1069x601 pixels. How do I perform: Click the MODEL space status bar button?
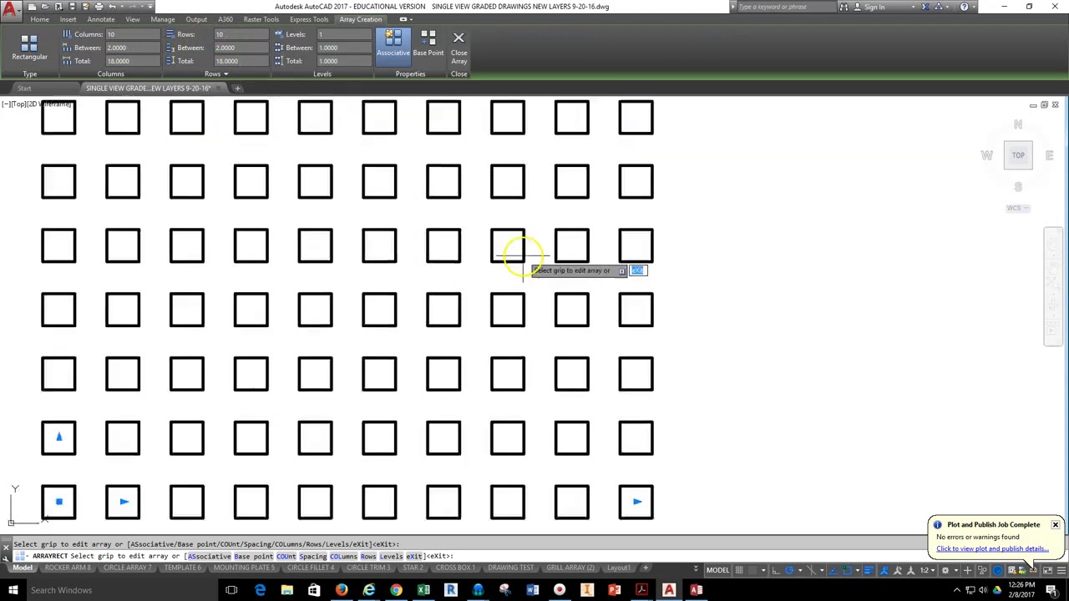coord(717,570)
